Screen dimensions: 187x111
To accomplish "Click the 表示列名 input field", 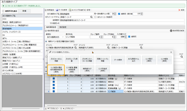I will coord(77,37).
